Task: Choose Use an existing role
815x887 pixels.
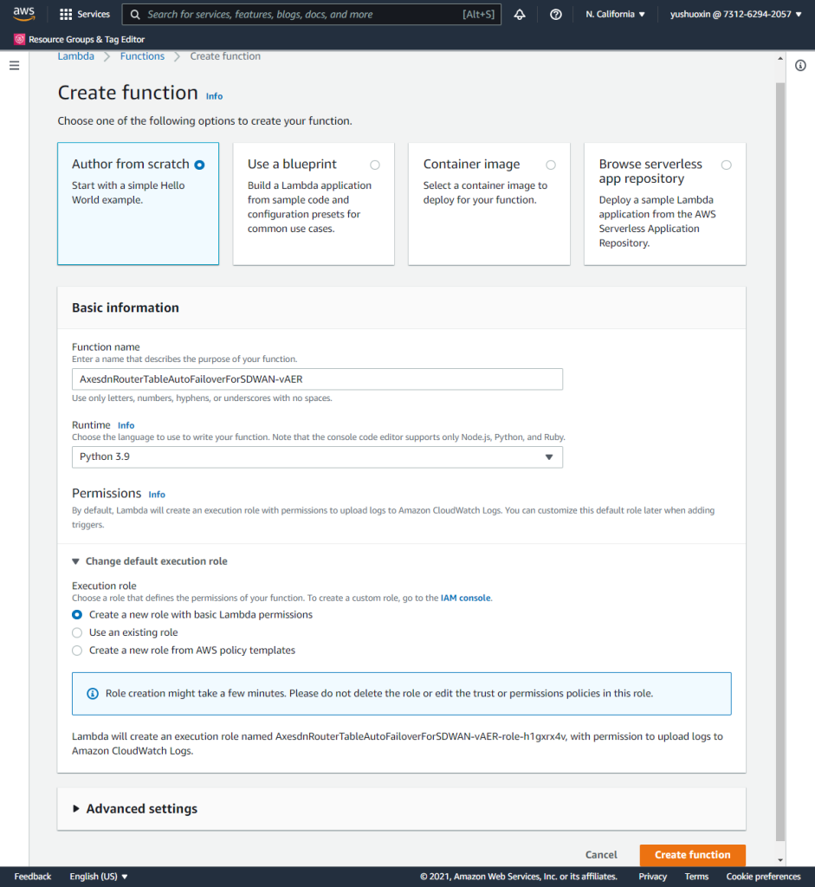Action: point(77,632)
